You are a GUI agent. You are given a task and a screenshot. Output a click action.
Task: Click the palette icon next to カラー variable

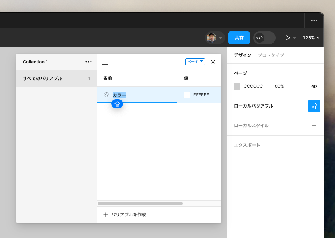[106, 94]
